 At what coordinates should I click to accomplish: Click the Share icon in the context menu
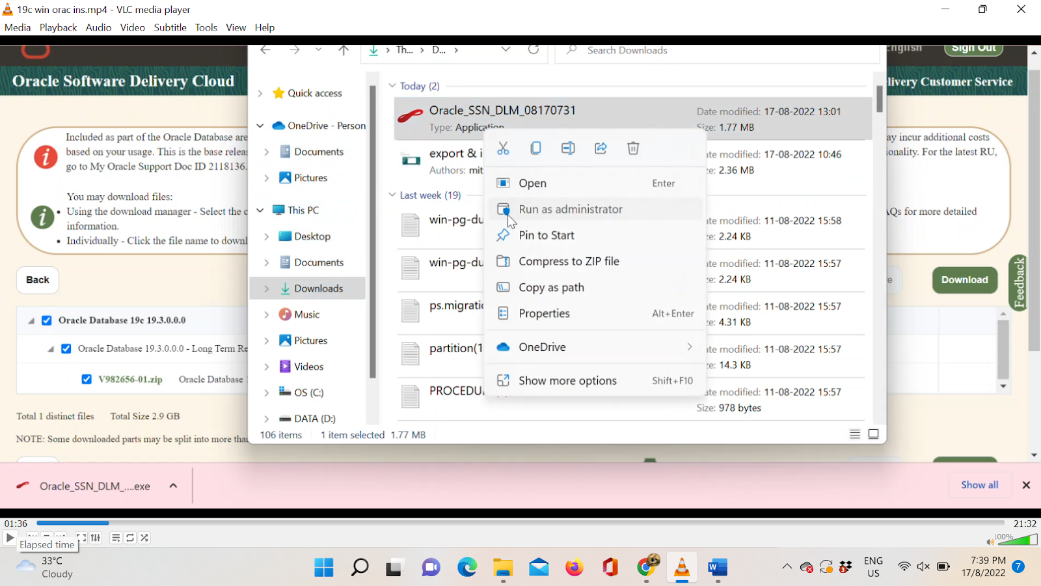(x=601, y=148)
